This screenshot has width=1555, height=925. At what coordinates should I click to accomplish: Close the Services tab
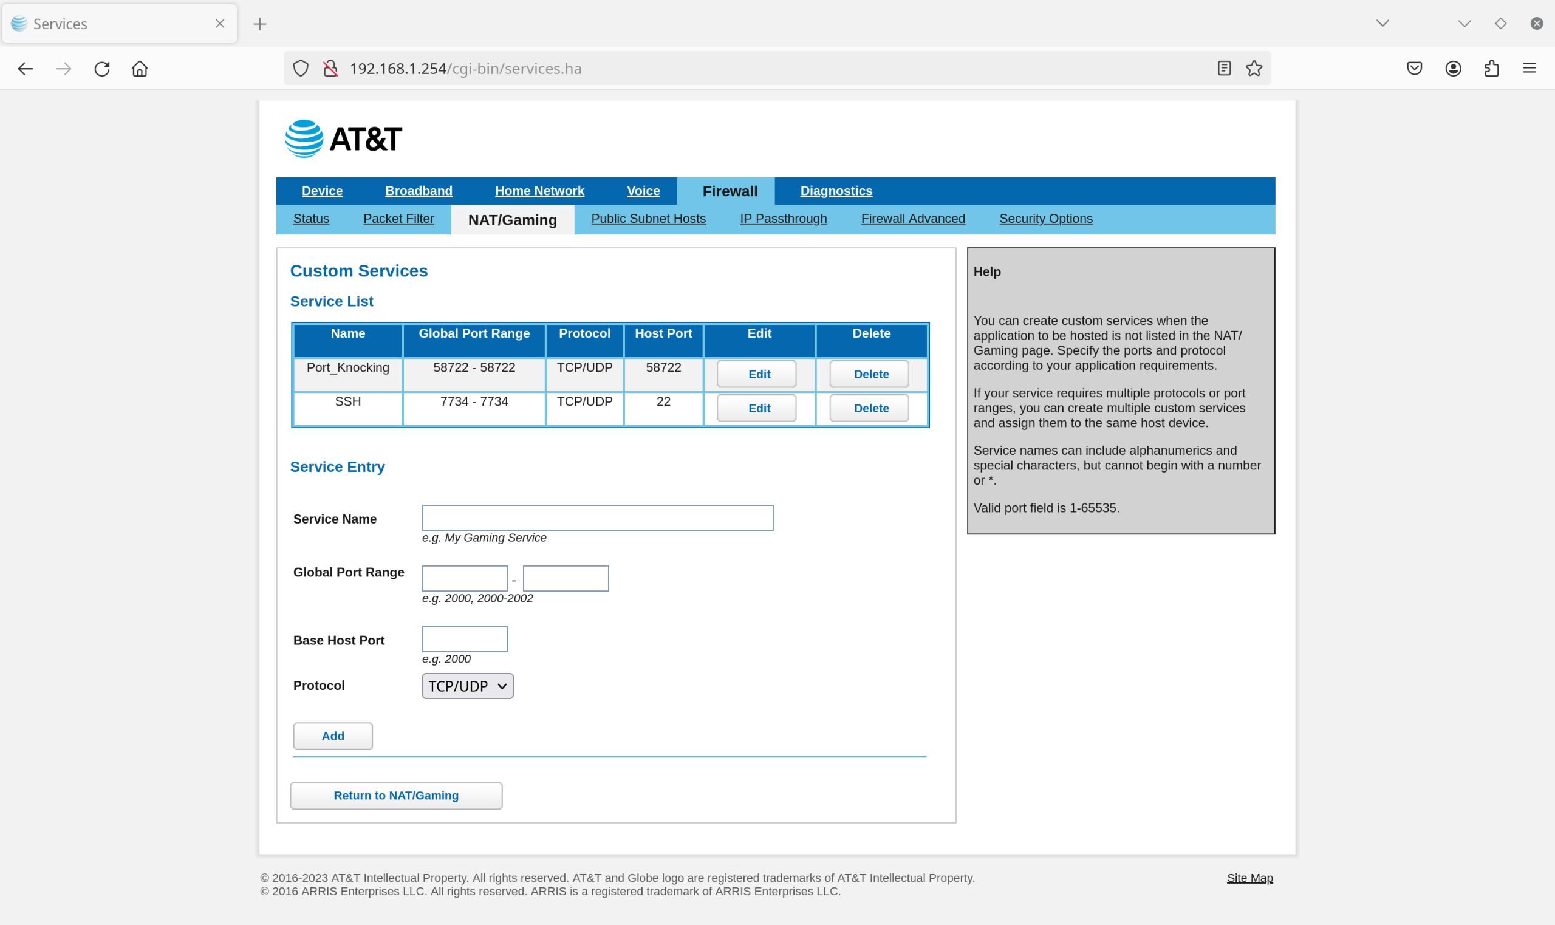[x=220, y=24]
